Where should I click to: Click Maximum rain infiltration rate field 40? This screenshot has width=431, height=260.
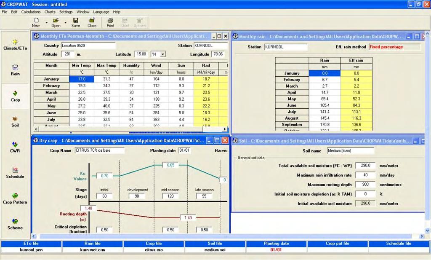tap(365, 175)
